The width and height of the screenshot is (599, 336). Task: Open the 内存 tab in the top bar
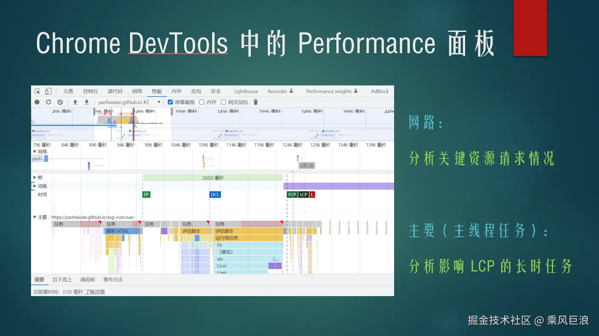[x=176, y=91]
